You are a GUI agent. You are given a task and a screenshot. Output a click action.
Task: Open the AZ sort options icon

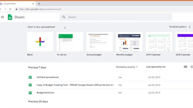192,67
